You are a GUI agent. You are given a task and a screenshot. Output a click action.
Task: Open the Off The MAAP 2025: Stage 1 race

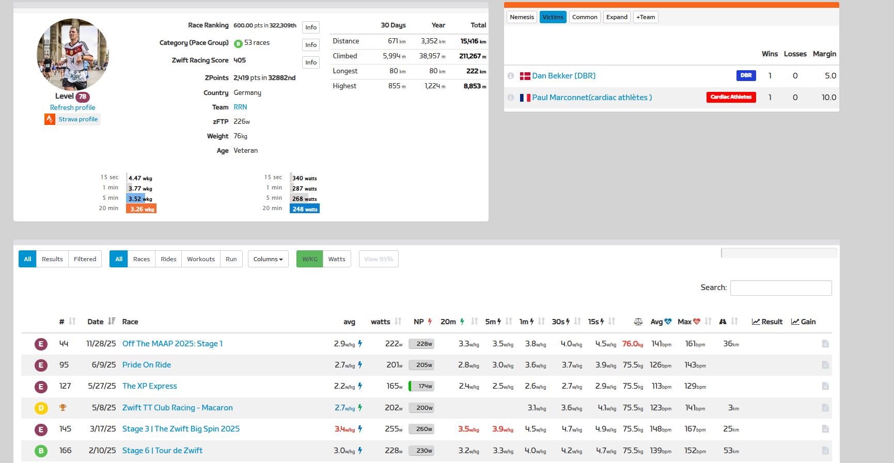(x=172, y=344)
